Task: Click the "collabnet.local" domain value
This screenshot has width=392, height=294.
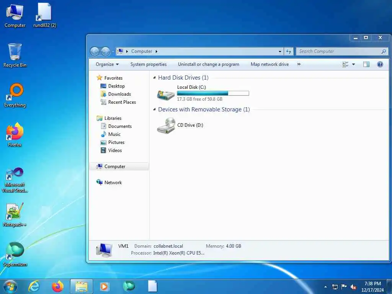Action: [x=168, y=246]
